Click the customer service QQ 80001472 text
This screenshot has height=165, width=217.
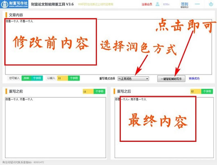click(23, 162)
